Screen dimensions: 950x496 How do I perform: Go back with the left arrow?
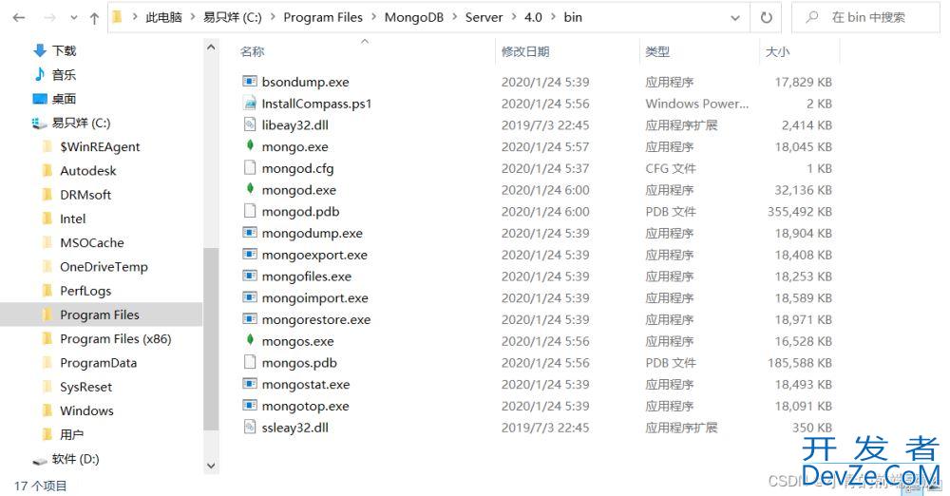(x=19, y=18)
